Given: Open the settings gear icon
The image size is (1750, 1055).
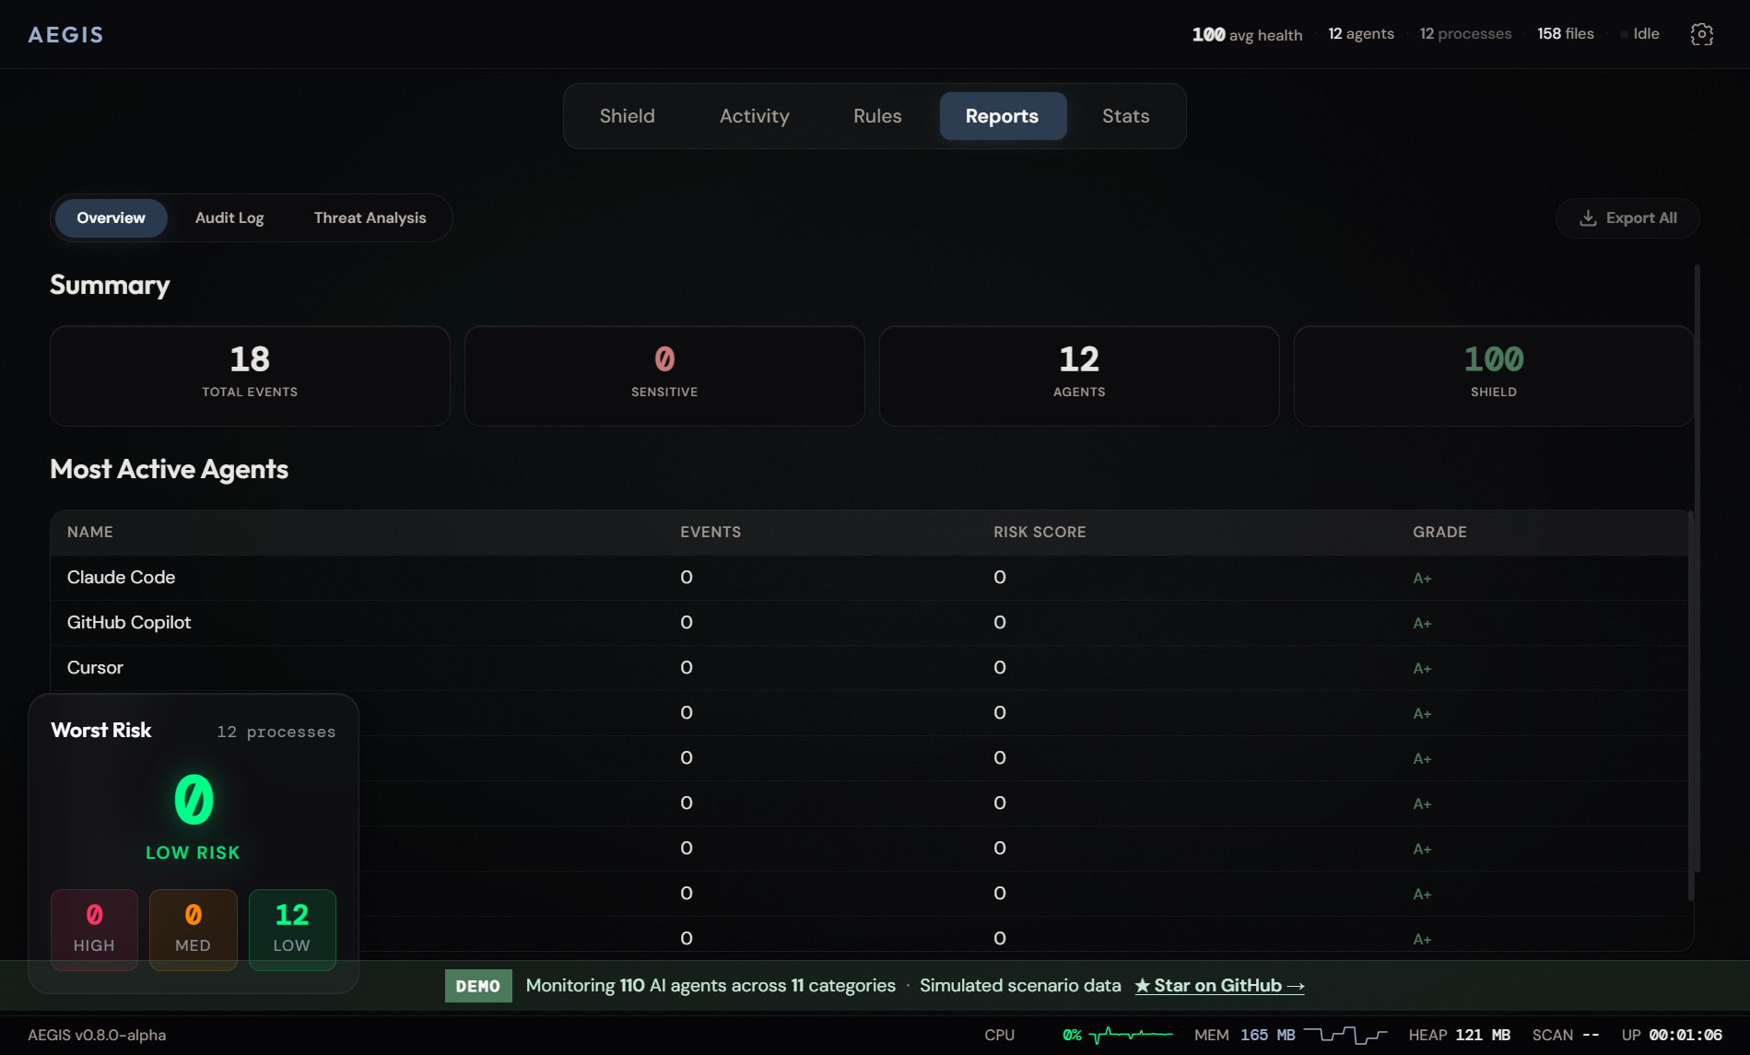Looking at the screenshot, I should pos(1701,34).
